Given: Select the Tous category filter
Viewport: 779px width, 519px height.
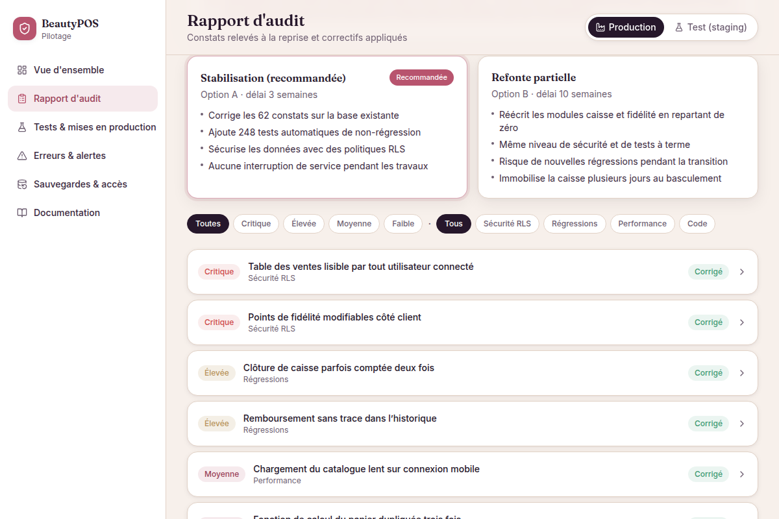Looking at the screenshot, I should coord(454,224).
